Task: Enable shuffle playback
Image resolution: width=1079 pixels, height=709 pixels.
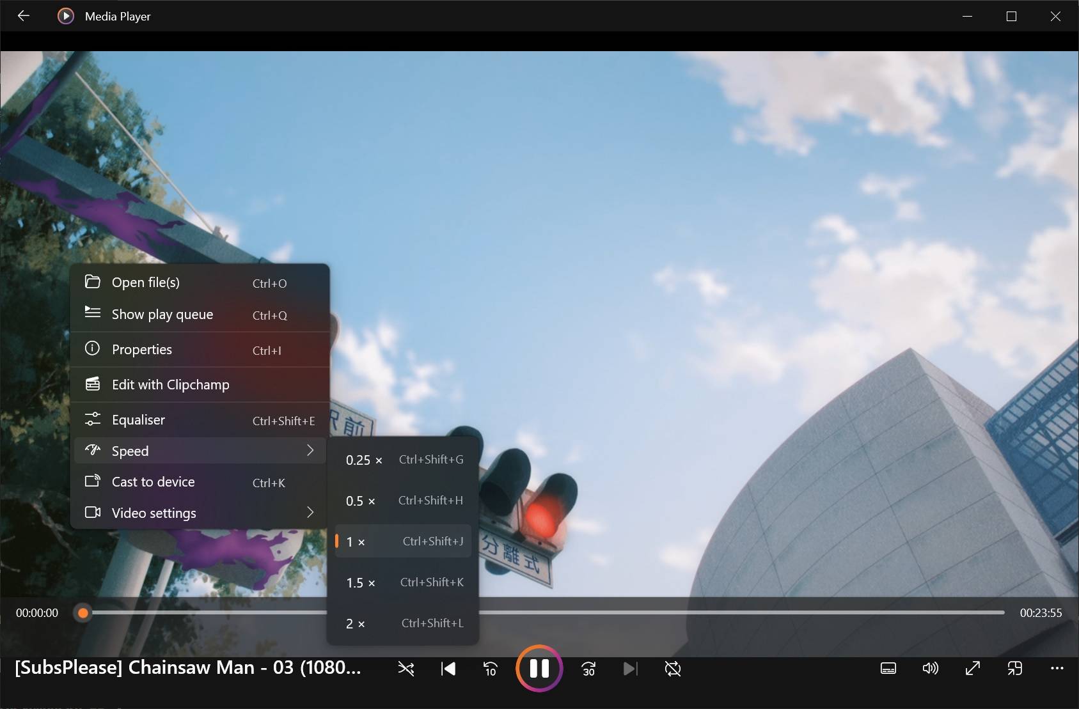Action: coord(406,669)
